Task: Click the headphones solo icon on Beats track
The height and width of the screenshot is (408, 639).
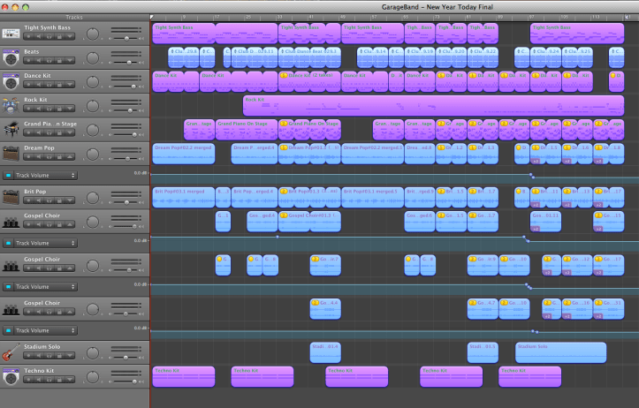Action: (x=49, y=61)
